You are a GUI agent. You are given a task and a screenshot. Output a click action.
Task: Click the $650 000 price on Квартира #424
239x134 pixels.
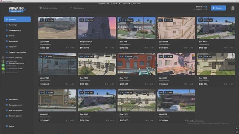click(84, 48)
